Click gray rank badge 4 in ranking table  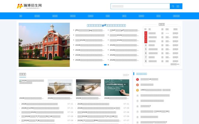(146, 45)
